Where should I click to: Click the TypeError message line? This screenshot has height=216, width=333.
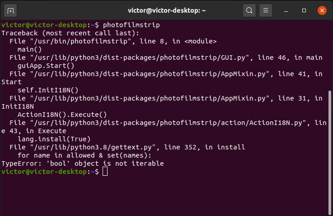(x=83, y=163)
